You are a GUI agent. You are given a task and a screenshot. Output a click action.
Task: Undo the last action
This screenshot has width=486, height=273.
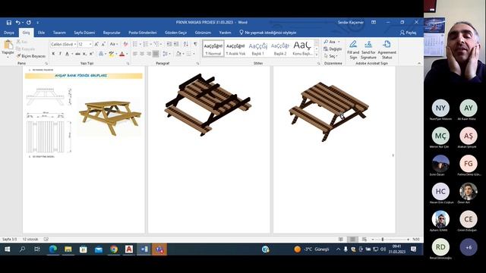18,23
